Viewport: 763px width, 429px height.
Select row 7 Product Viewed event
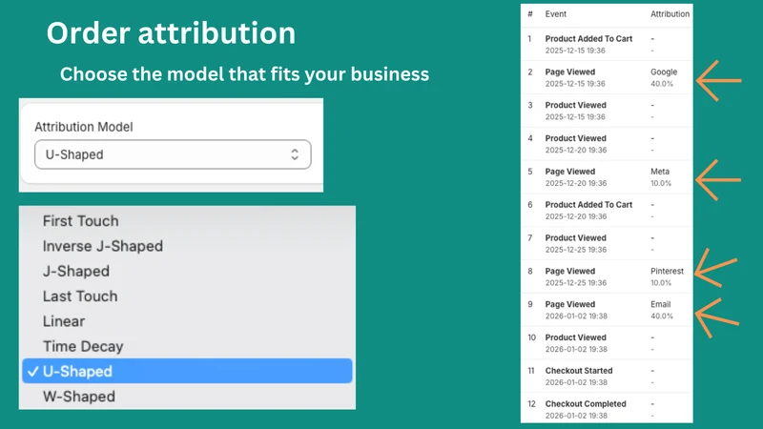tap(607, 243)
